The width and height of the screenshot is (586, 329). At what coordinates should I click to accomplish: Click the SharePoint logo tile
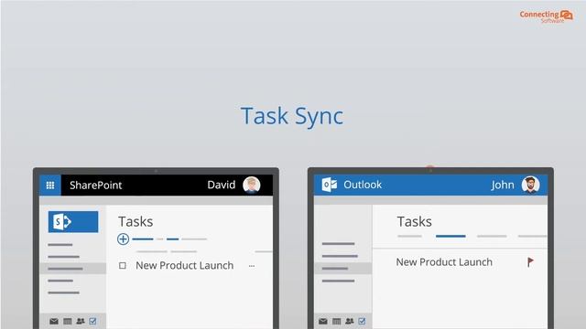73,221
